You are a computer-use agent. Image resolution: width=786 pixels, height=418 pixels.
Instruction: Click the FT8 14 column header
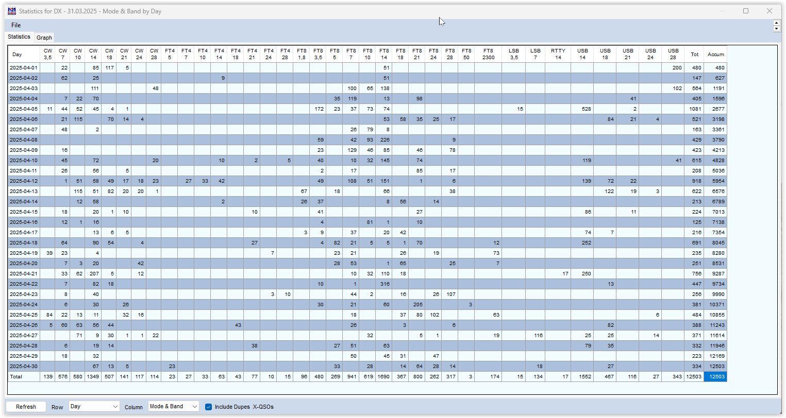click(384, 54)
